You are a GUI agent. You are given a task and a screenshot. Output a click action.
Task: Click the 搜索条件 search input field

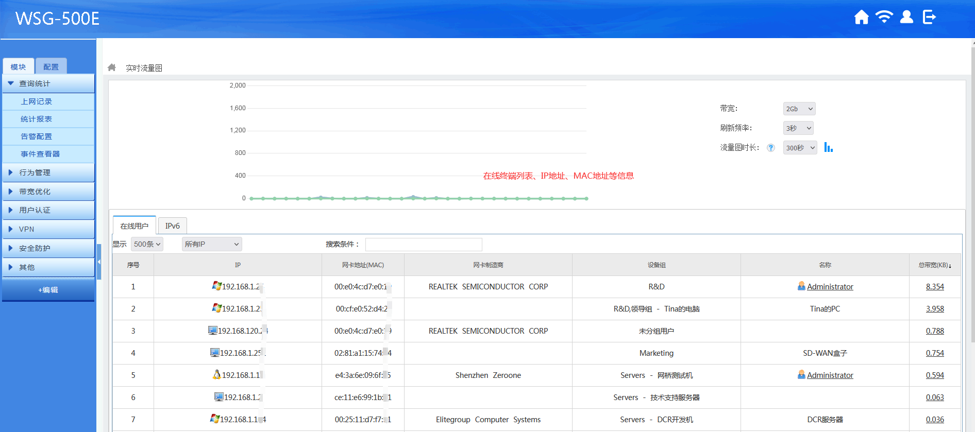tap(423, 244)
